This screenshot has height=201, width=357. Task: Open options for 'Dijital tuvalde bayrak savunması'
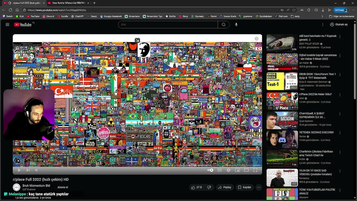(x=340, y=56)
